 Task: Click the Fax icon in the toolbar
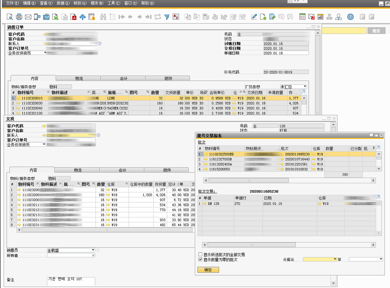click(46, 17)
